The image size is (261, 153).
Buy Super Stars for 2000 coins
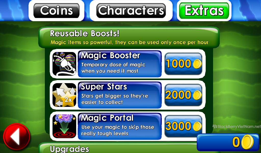[183, 95]
